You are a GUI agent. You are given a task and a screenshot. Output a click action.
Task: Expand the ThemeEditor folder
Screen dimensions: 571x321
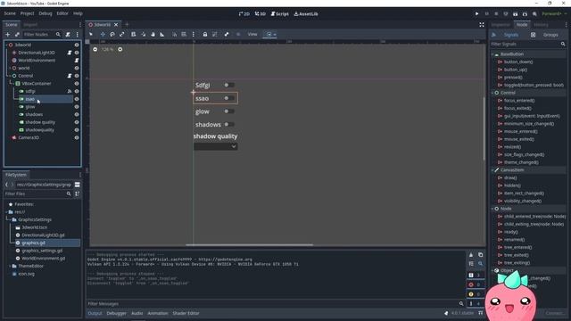[10, 266]
